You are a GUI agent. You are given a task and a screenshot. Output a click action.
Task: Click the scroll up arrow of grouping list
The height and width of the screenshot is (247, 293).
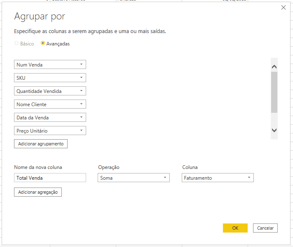274,66
